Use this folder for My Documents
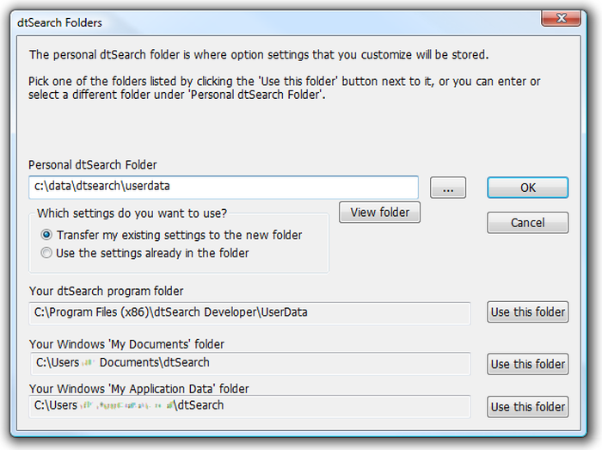 pyautogui.click(x=527, y=364)
